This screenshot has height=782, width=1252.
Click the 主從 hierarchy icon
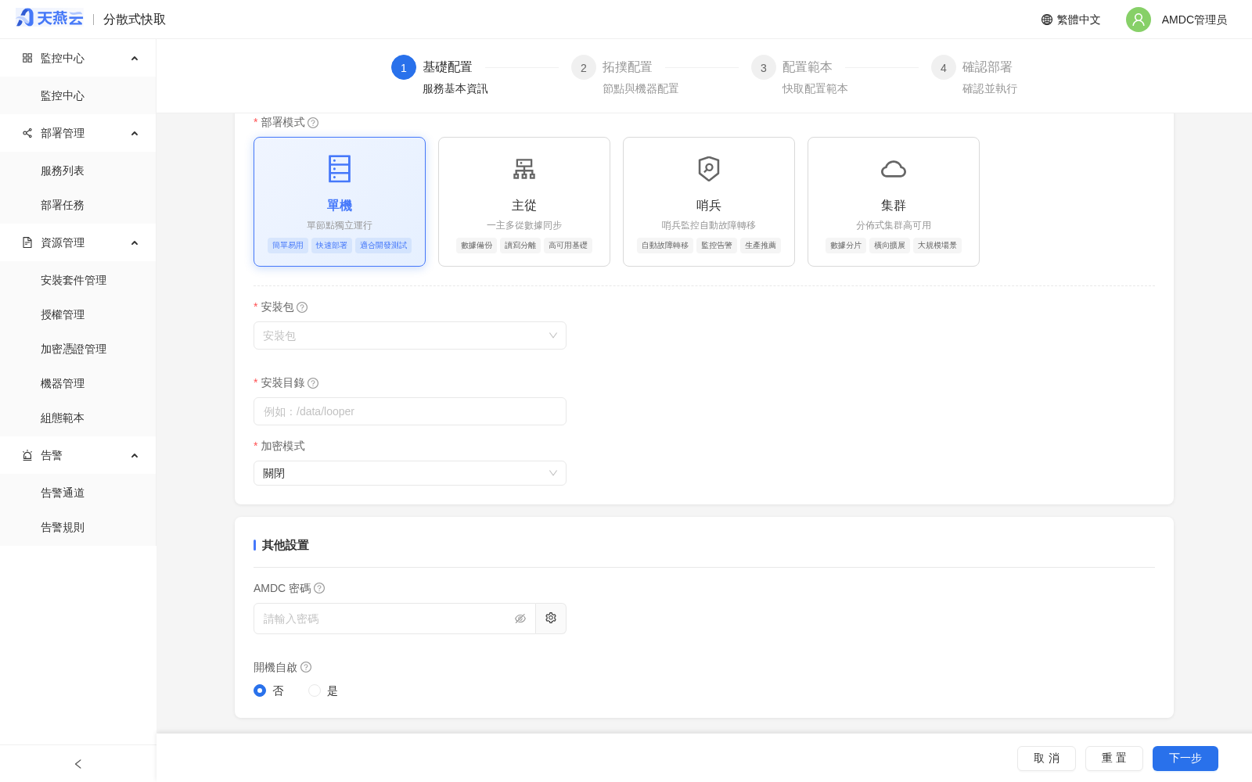(x=524, y=169)
